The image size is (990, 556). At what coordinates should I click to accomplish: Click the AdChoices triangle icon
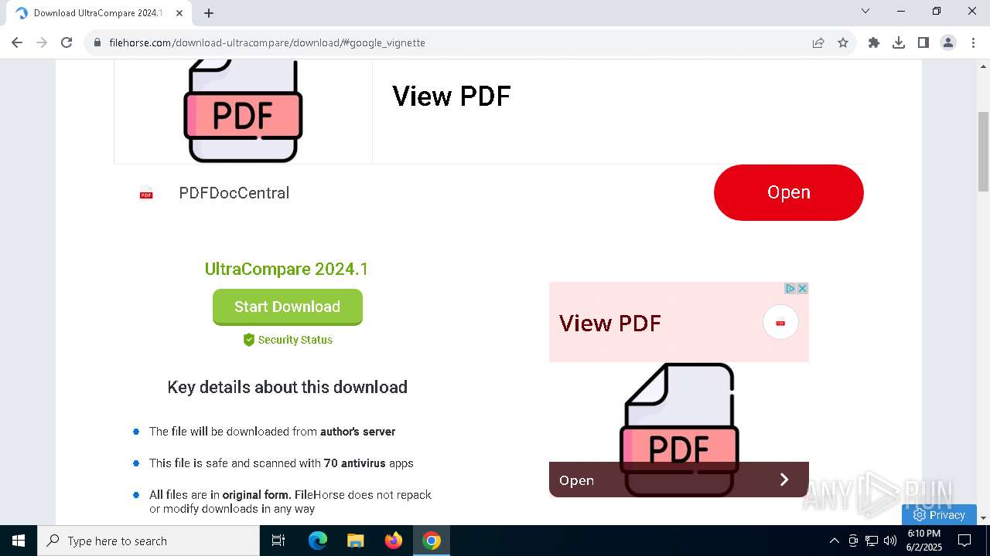790,288
